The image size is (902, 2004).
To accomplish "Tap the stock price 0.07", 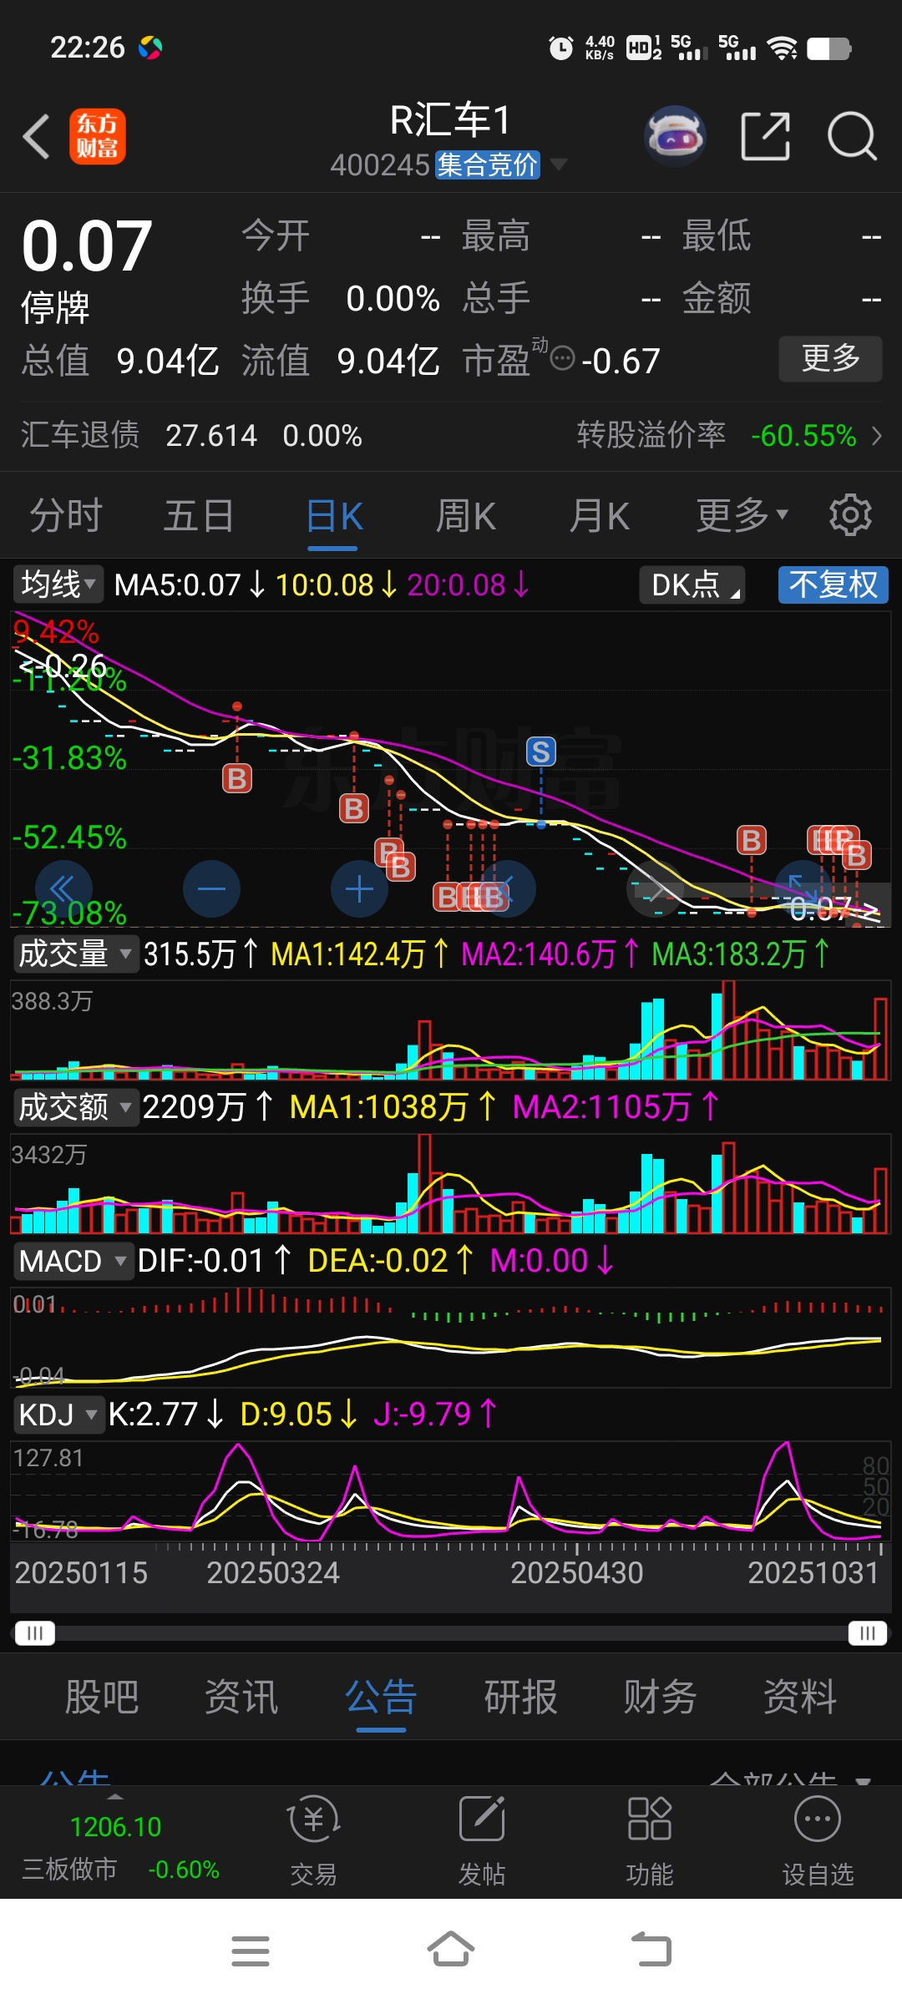I will click(x=87, y=245).
